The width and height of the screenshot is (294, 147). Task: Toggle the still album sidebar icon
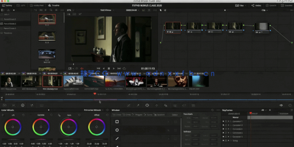point(3,10)
